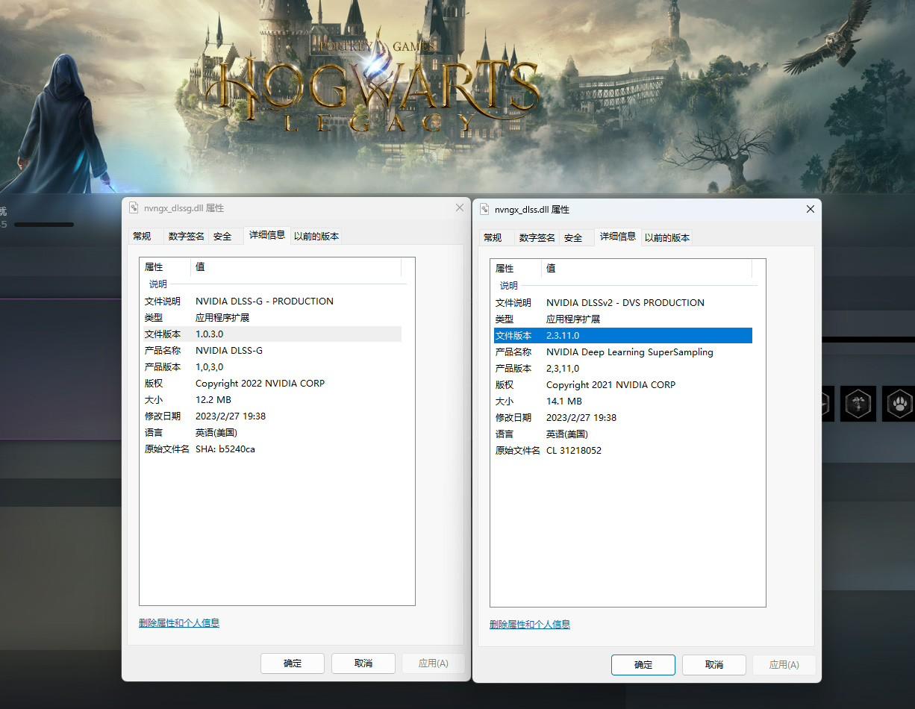This screenshot has height=709, width=915.
Task: Click the file icon in nvngx_dlssg.dll title bar
Action: [x=134, y=208]
